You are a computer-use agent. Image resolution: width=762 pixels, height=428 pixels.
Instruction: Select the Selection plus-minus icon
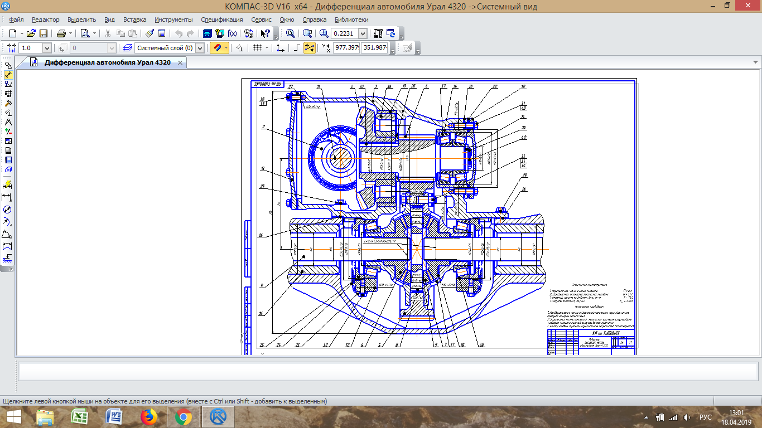(8, 131)
